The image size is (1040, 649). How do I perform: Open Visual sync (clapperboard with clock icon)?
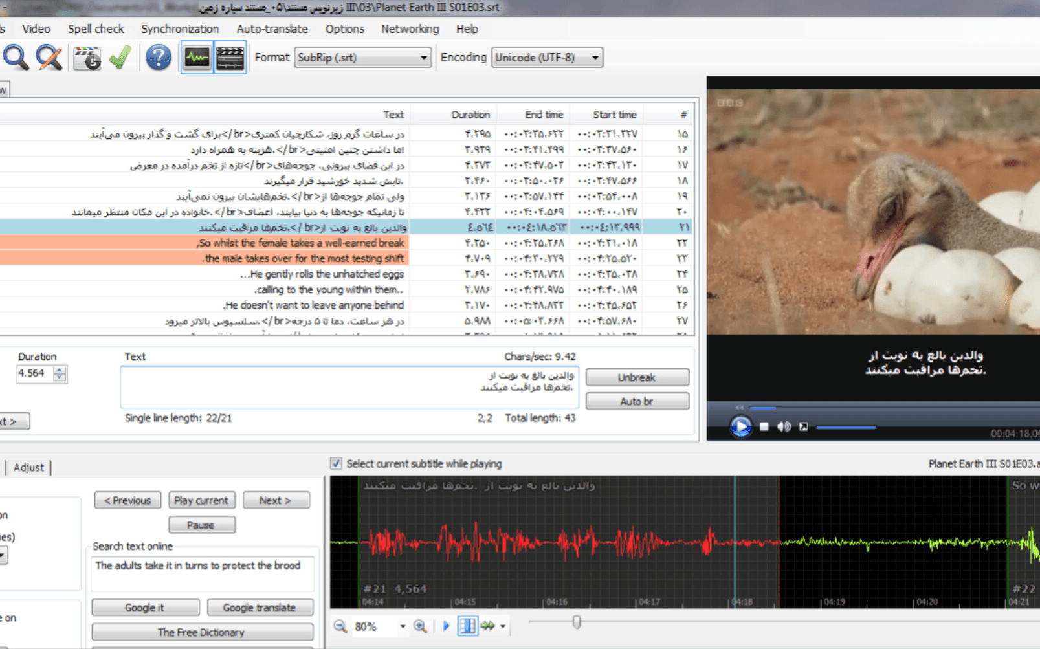click(87, 58)
